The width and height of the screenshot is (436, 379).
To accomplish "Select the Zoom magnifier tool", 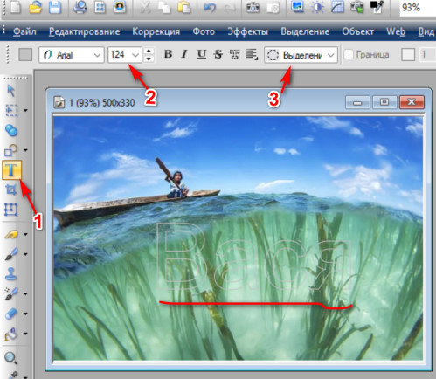I will 10,357.
